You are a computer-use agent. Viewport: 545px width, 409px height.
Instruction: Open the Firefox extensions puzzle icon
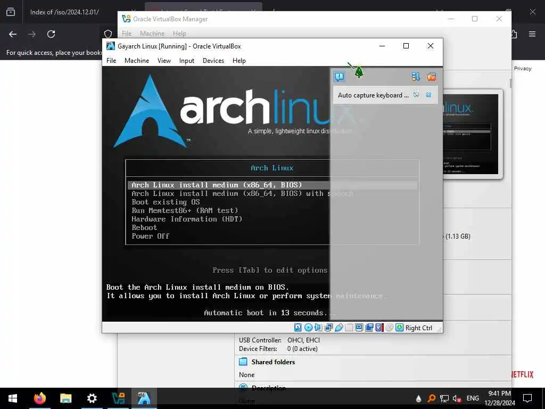[514, 34]
